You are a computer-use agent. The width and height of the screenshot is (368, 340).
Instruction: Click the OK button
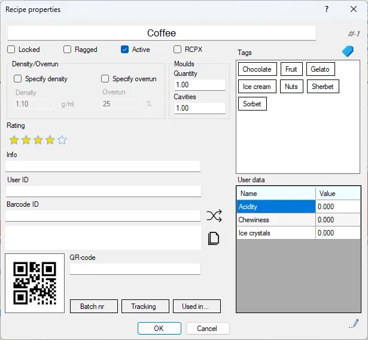(x=159, y=328)
